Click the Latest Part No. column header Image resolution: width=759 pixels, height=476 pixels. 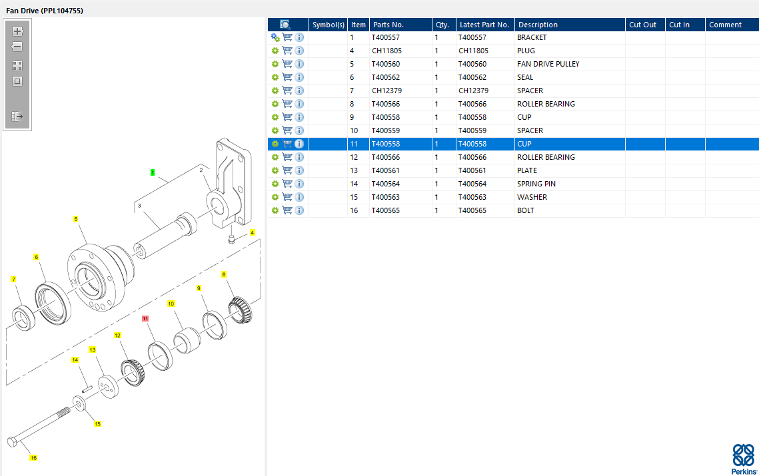point(484,25)
